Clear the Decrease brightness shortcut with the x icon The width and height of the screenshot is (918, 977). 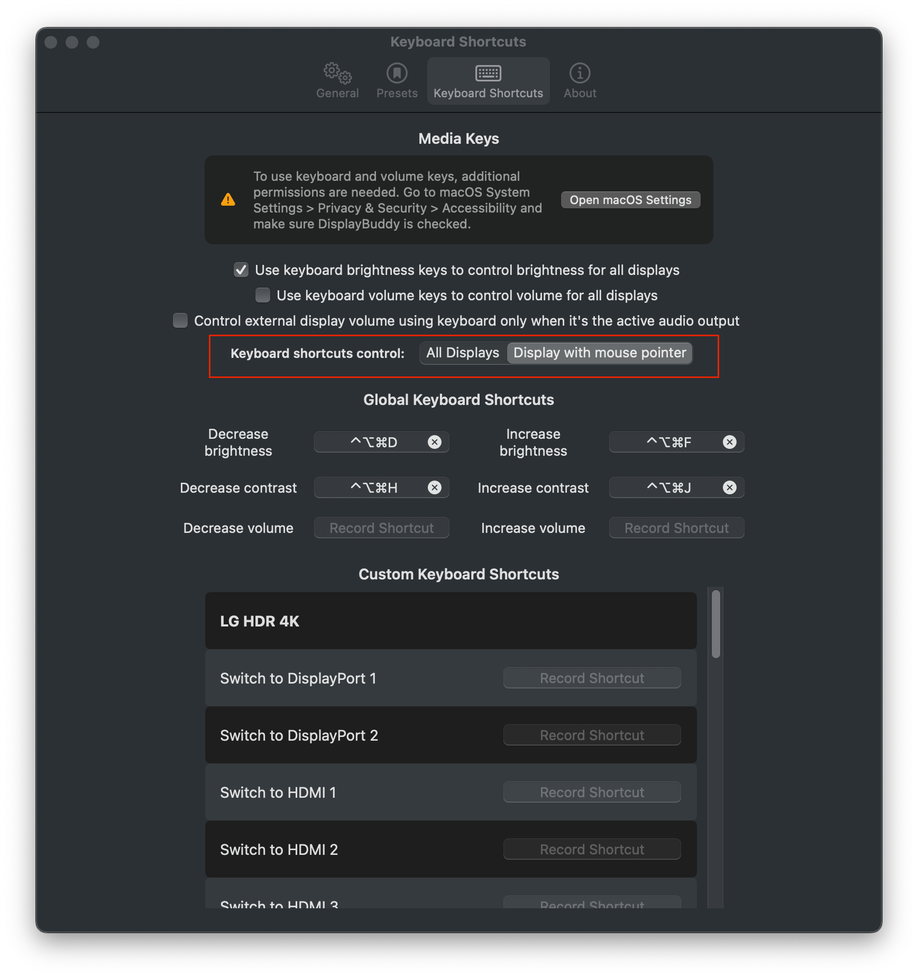coord(435,442)
